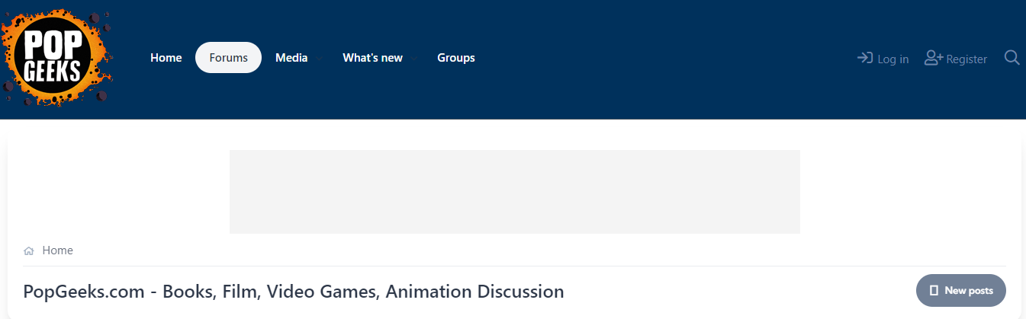Click the icon inside New posts button

(934, 291)
